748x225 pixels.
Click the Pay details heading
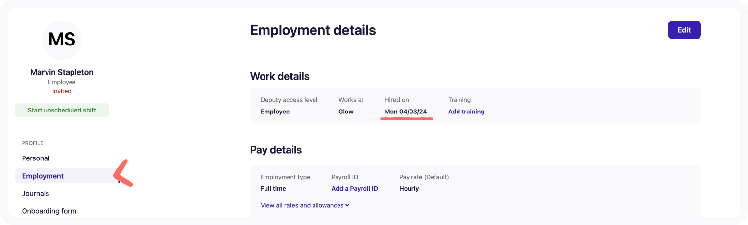(x=276, y=150)
